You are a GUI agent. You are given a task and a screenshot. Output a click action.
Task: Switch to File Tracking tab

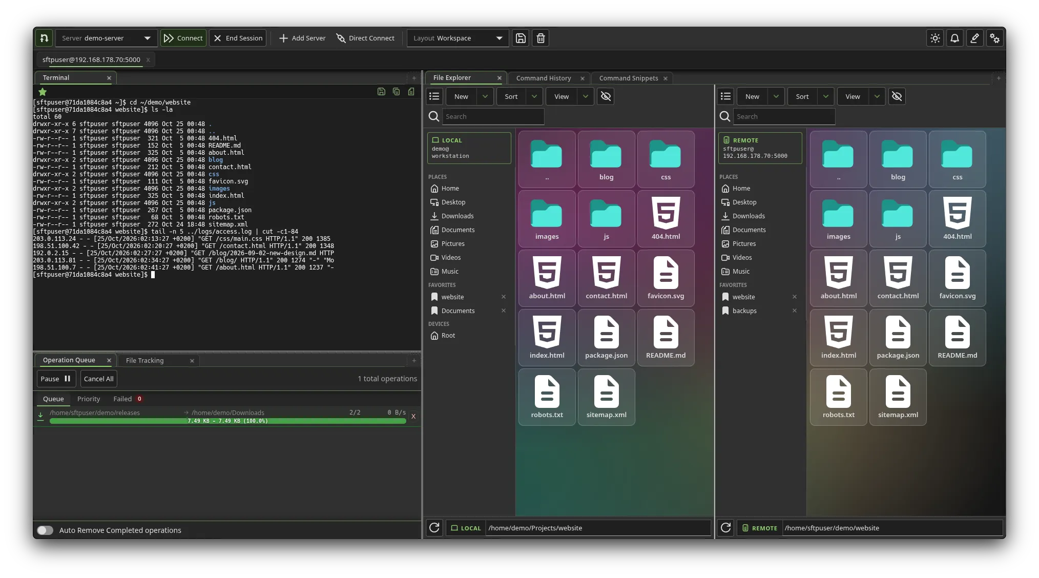pyautogui.click(x=145, y=360)
